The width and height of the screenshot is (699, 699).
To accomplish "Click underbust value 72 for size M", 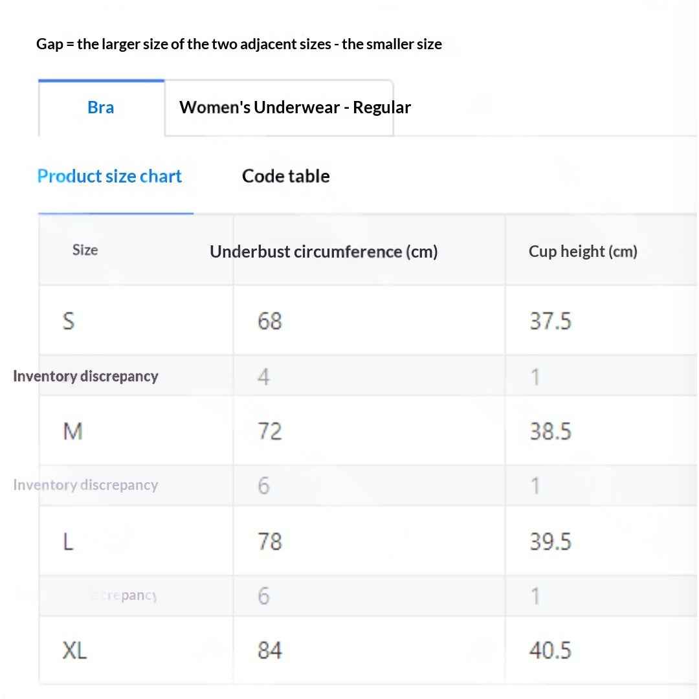I will 270,432.
